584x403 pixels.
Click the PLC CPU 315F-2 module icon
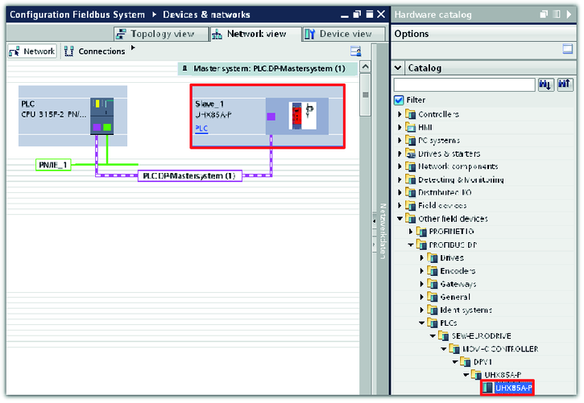(x=102, y=115)
